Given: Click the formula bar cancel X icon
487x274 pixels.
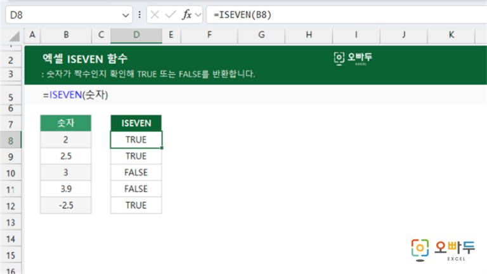Looking at the screenshot, I should tap(155, 15).
